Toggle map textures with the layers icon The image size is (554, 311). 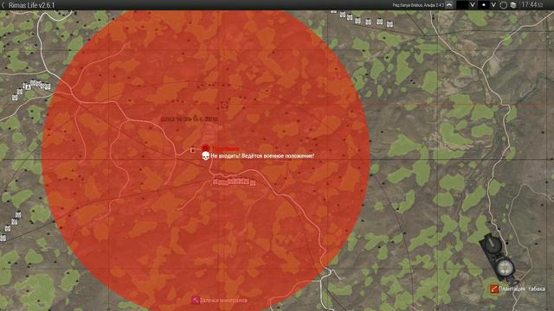[513, 5]
